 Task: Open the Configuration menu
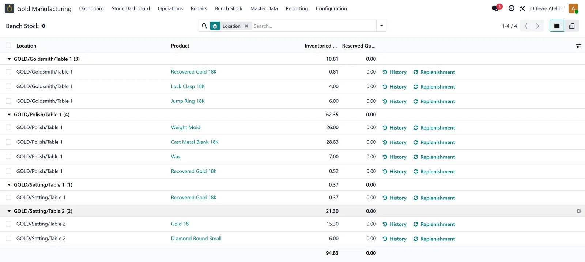pyautogui.click(x=331, y=8)
